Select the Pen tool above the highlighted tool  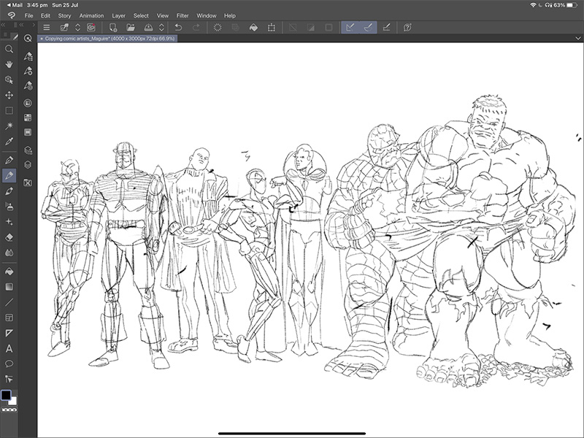9,160
